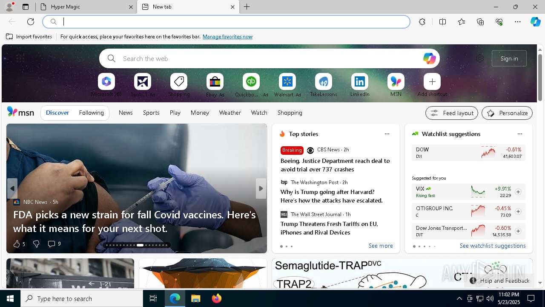Switch to the Following feed
This screenshot has height=307, width=545.
[91, 113]
